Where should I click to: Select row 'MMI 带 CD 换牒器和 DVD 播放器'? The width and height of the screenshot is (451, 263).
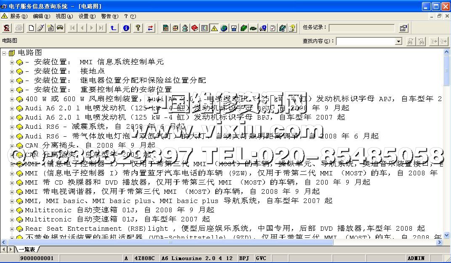(198, 182)
